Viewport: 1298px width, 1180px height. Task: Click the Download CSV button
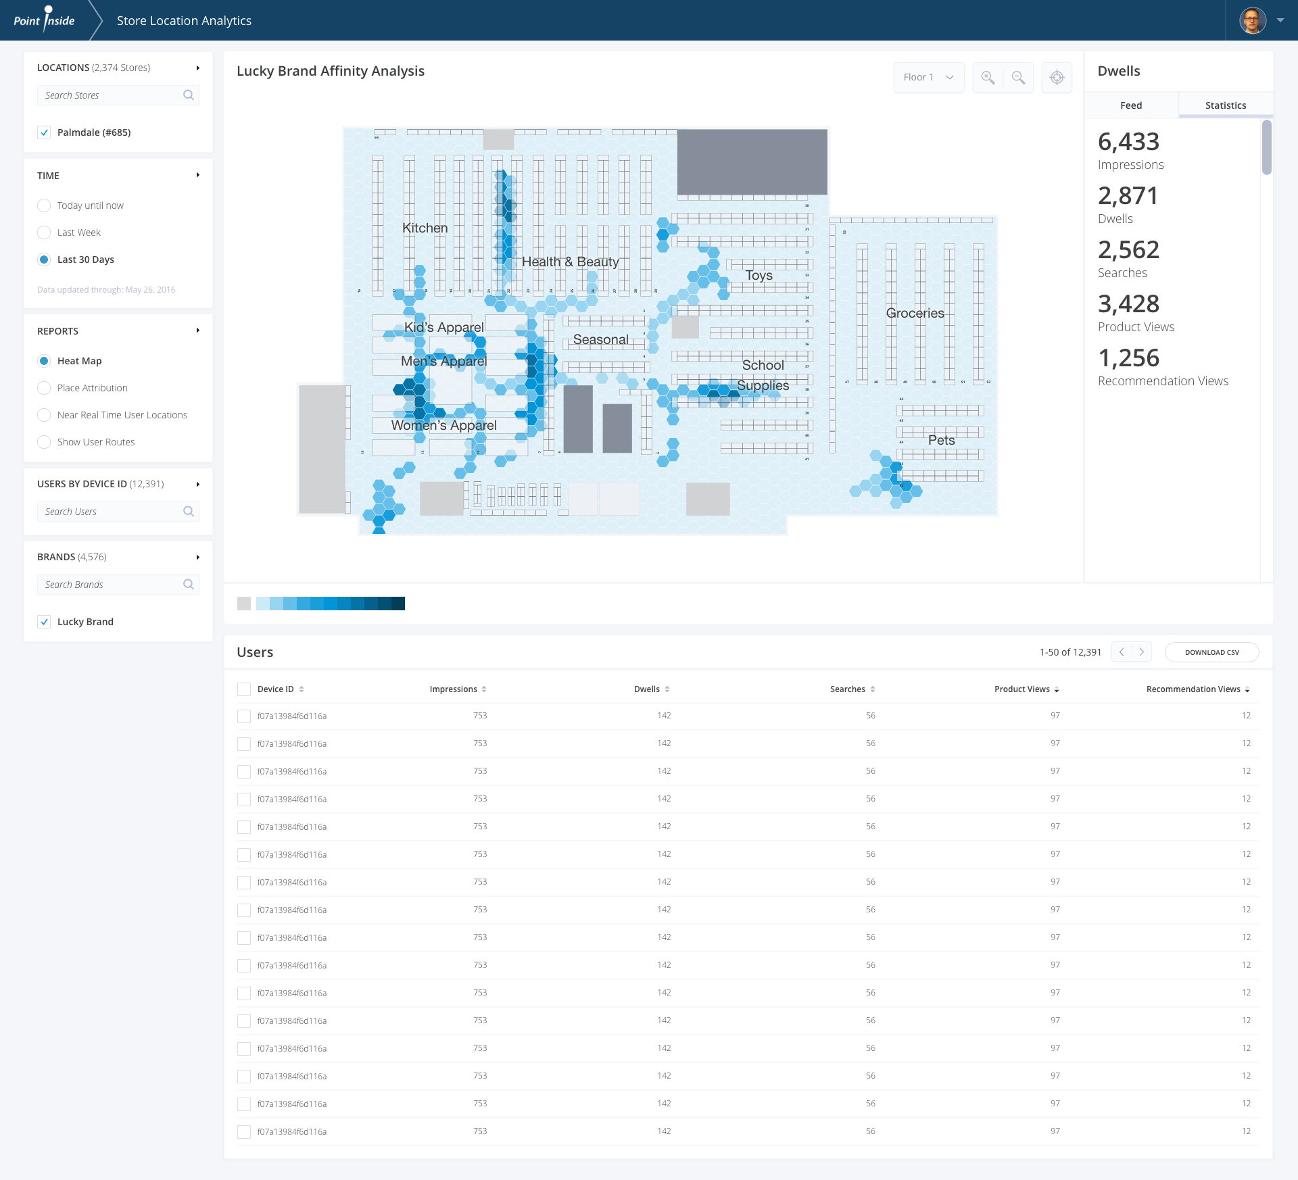pyautogui.click(x=1211, y=652)
